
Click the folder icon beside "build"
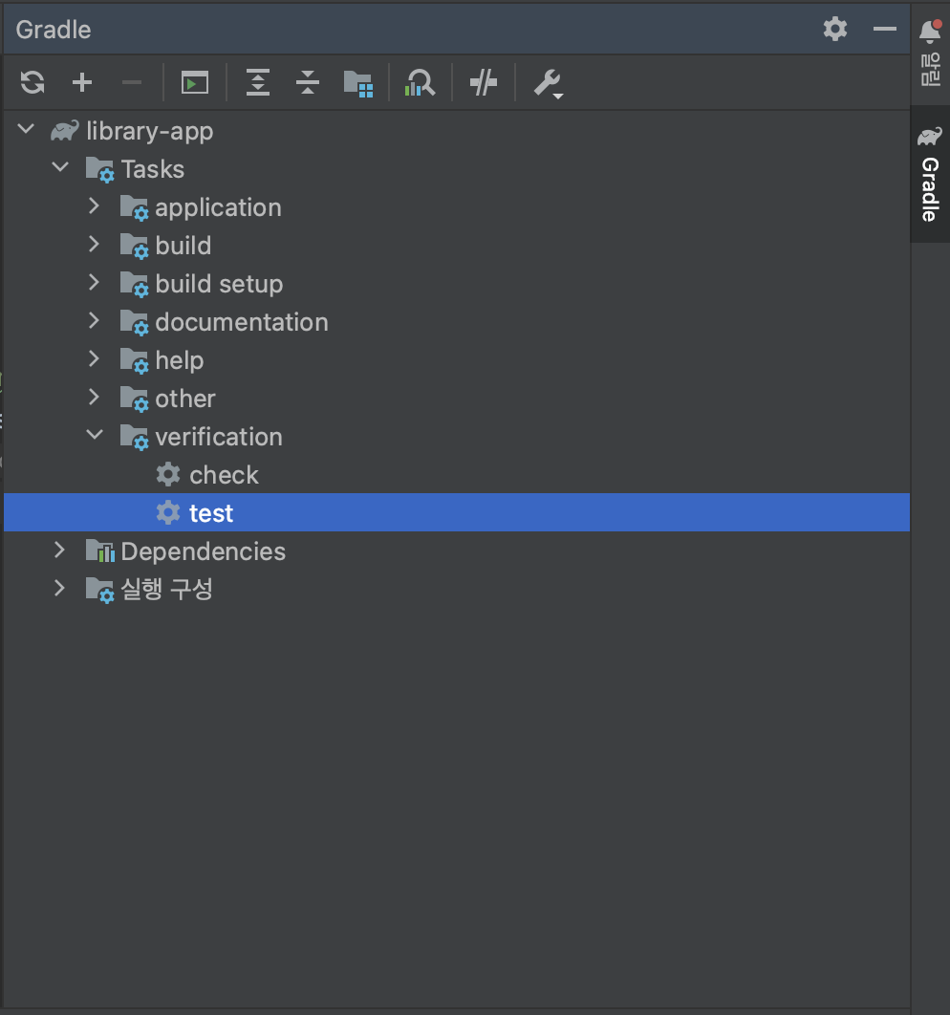[135, 246]
